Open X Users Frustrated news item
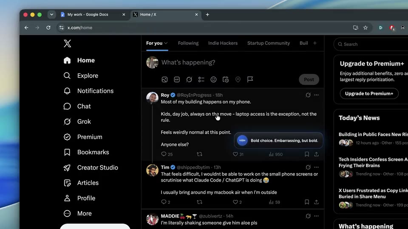The image size is (408, 229). (x=373, y=198)
